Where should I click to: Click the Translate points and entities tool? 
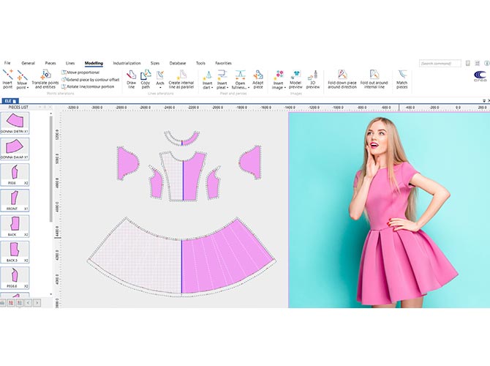[45, 78]
